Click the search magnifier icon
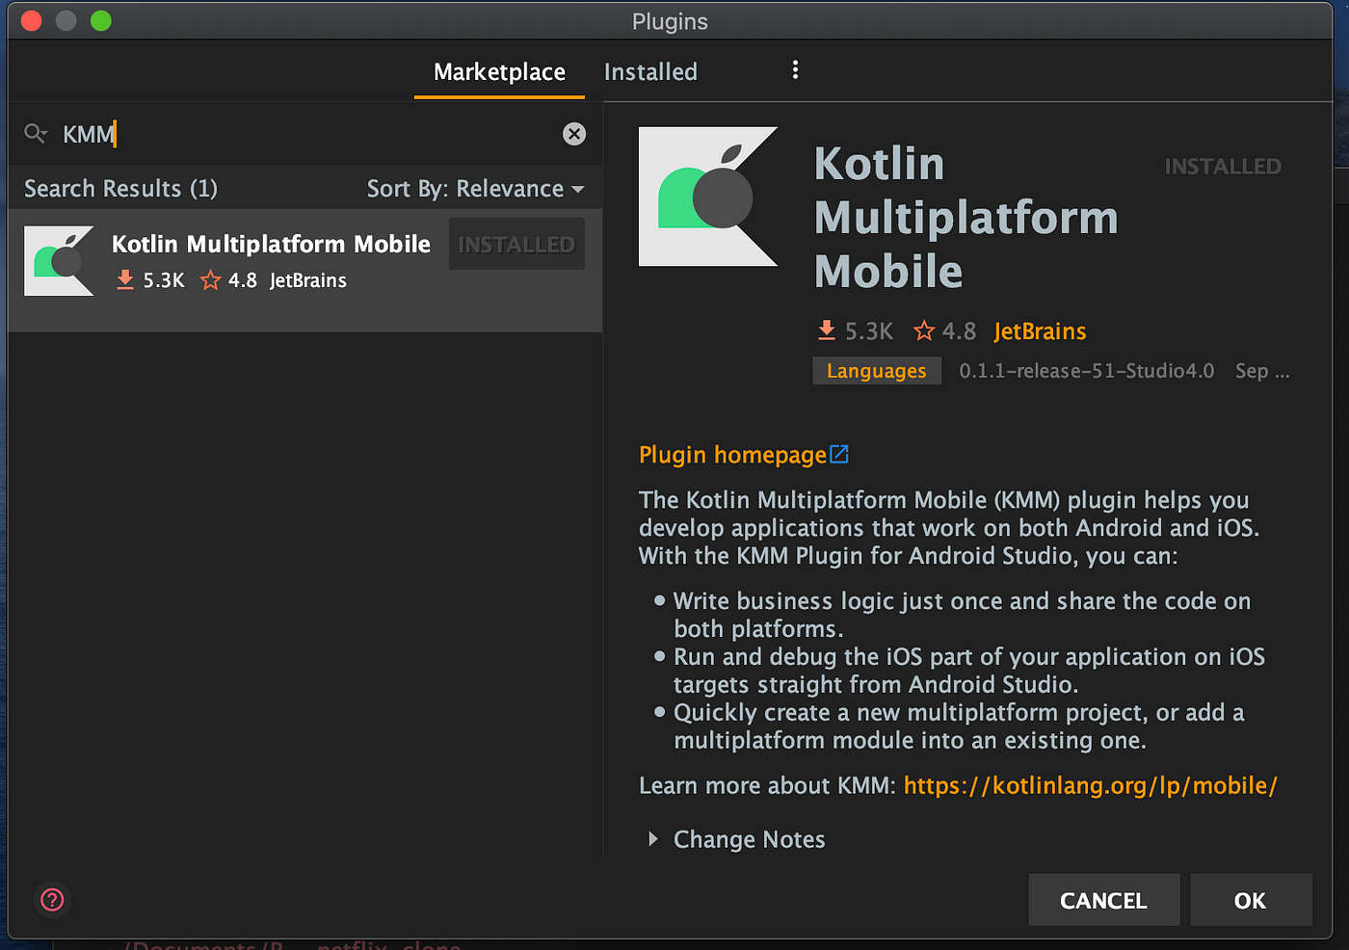The image size is (1349, 950). tap(36, 133)
